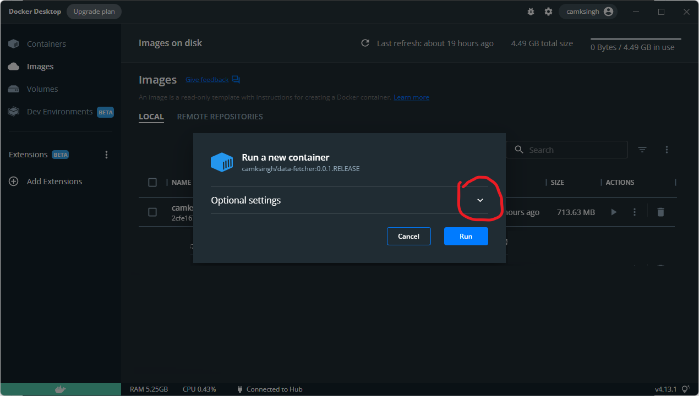Open the camksingh account menu
Image resolution: width=699 pixels, height=396 pixels.
[588, 12]
